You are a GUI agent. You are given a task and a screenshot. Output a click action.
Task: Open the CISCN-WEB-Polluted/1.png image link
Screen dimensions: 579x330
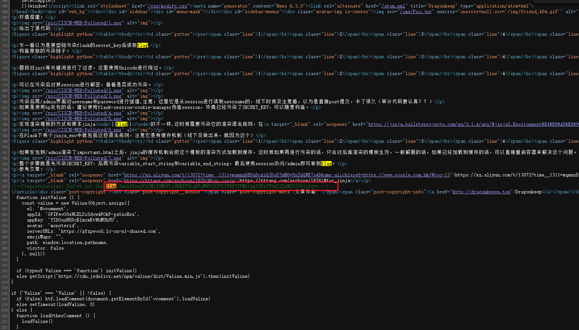(83, 23)
